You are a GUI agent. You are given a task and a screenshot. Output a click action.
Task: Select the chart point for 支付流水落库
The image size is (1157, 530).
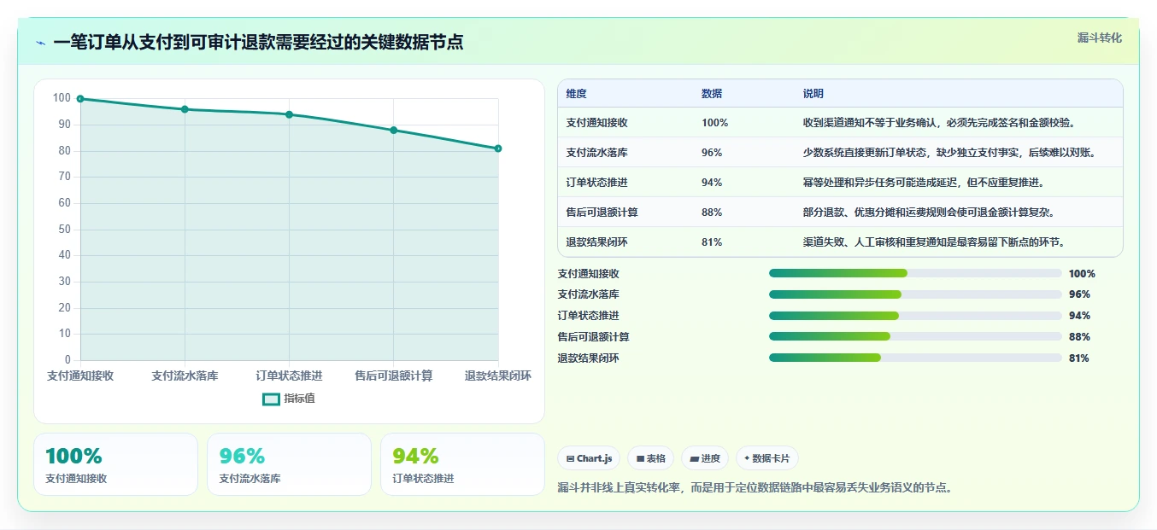[185, 109]
